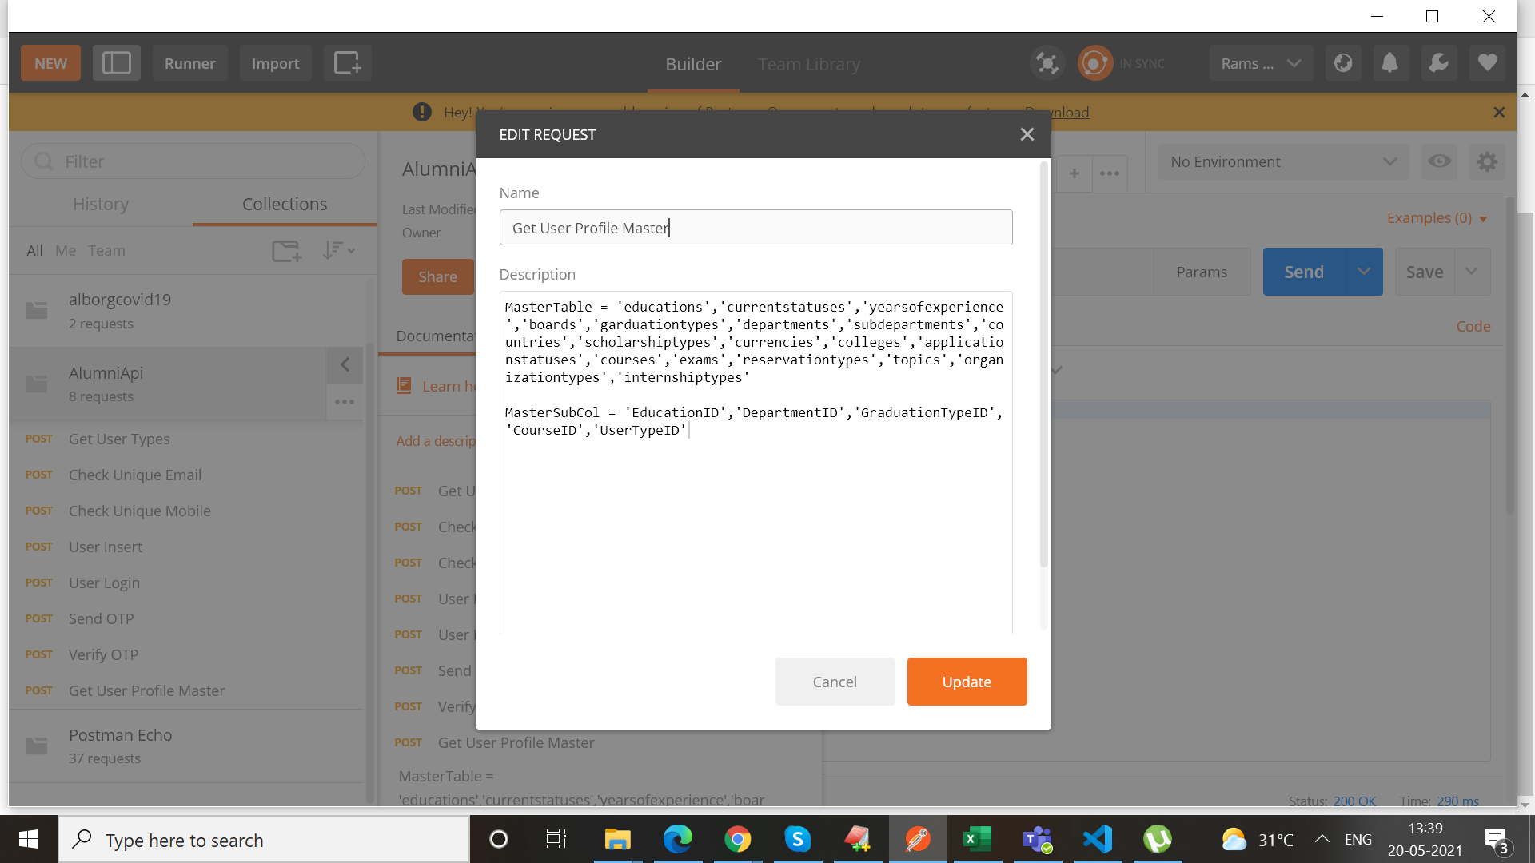Open Visual Studio Code from taskbar

[1098, 840]
